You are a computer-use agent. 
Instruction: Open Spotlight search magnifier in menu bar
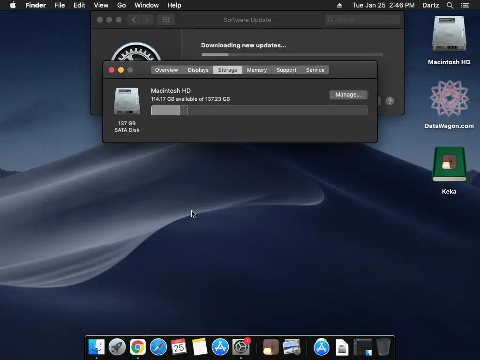pos(450,5)
